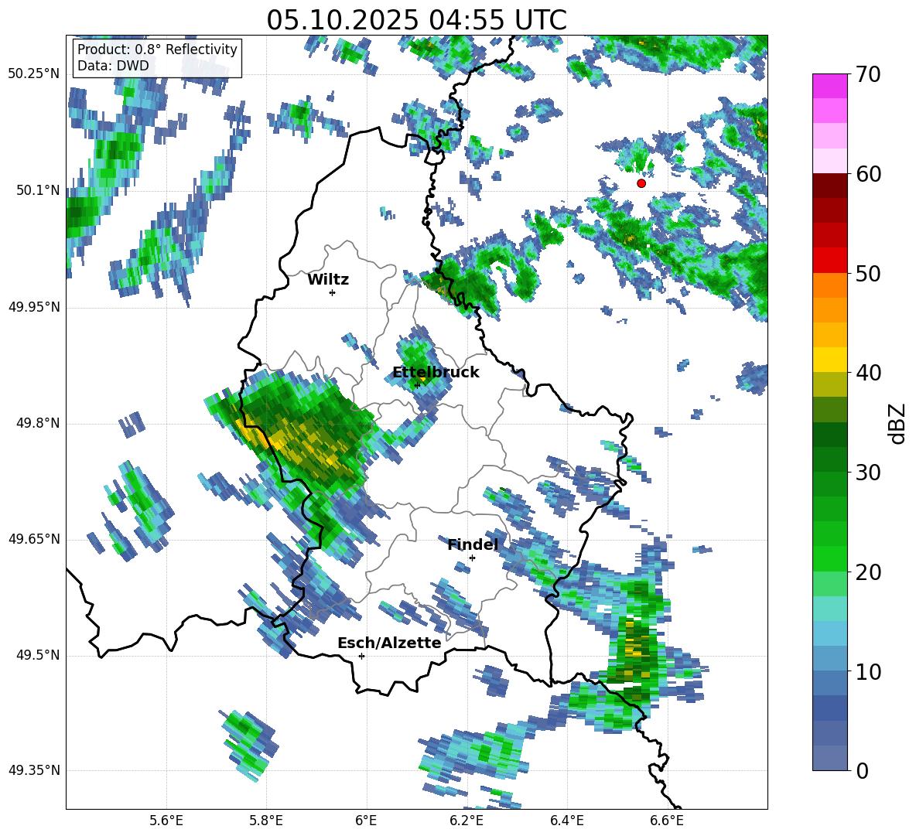The image size is (916, 836).
Task: Click the orange colorbar segment below 50
Action: [x=829, y=285]
